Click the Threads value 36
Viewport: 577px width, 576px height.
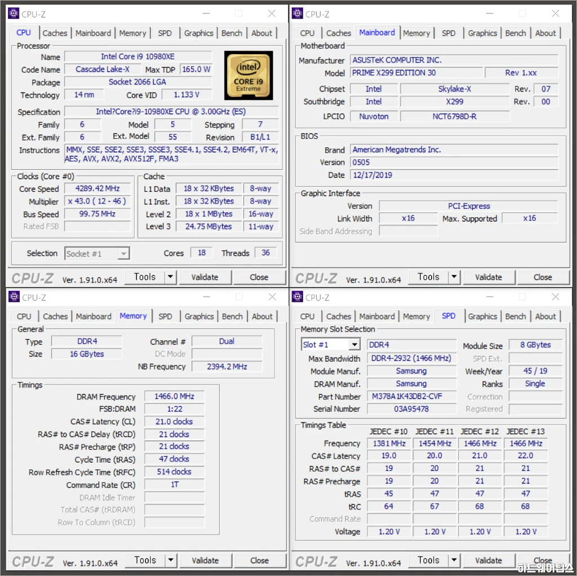pos(266,253)
